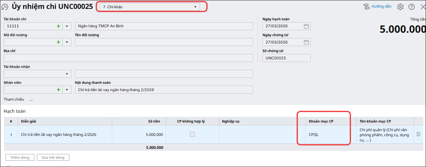Click the Tên khoản mục CP column header
The height and width of the screenshot is (167, 426).
(385, 121)
